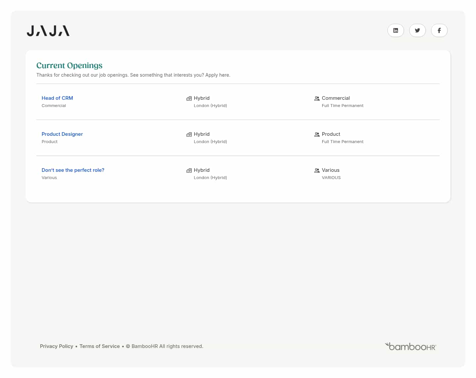Open the Product Designer job posting

pos(62,134)
